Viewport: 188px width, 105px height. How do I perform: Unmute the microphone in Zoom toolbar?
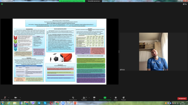click(x=5, y=98)
